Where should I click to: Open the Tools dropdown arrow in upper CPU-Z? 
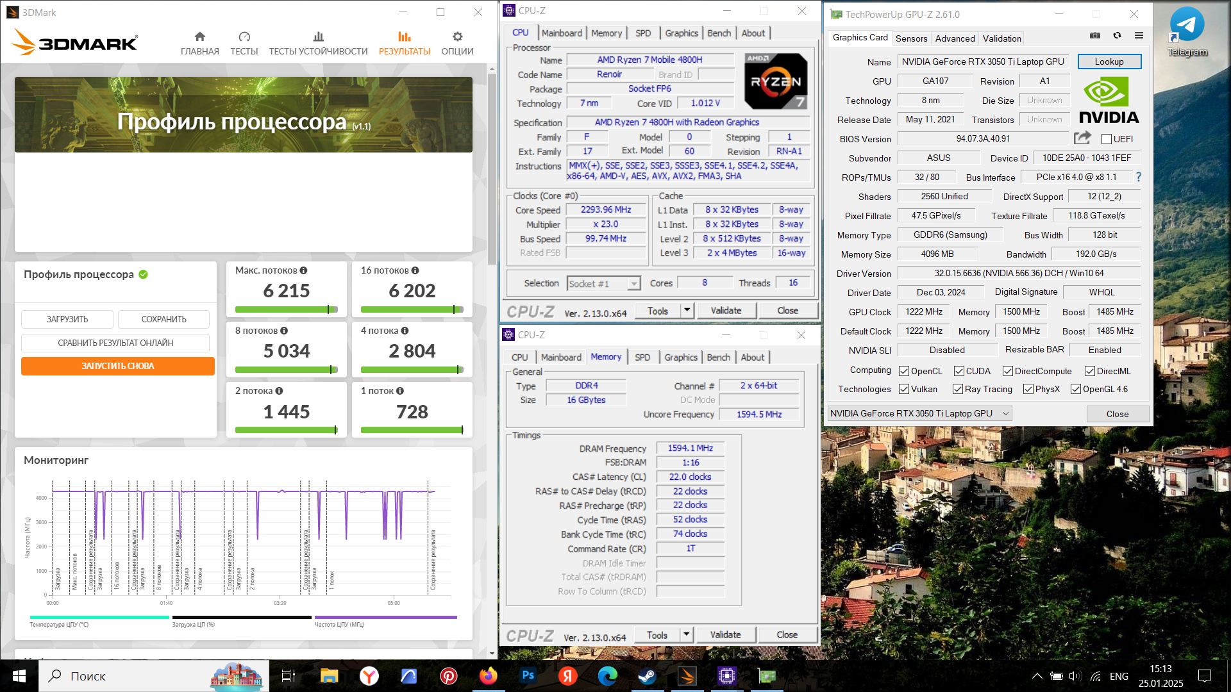(687, 311)
